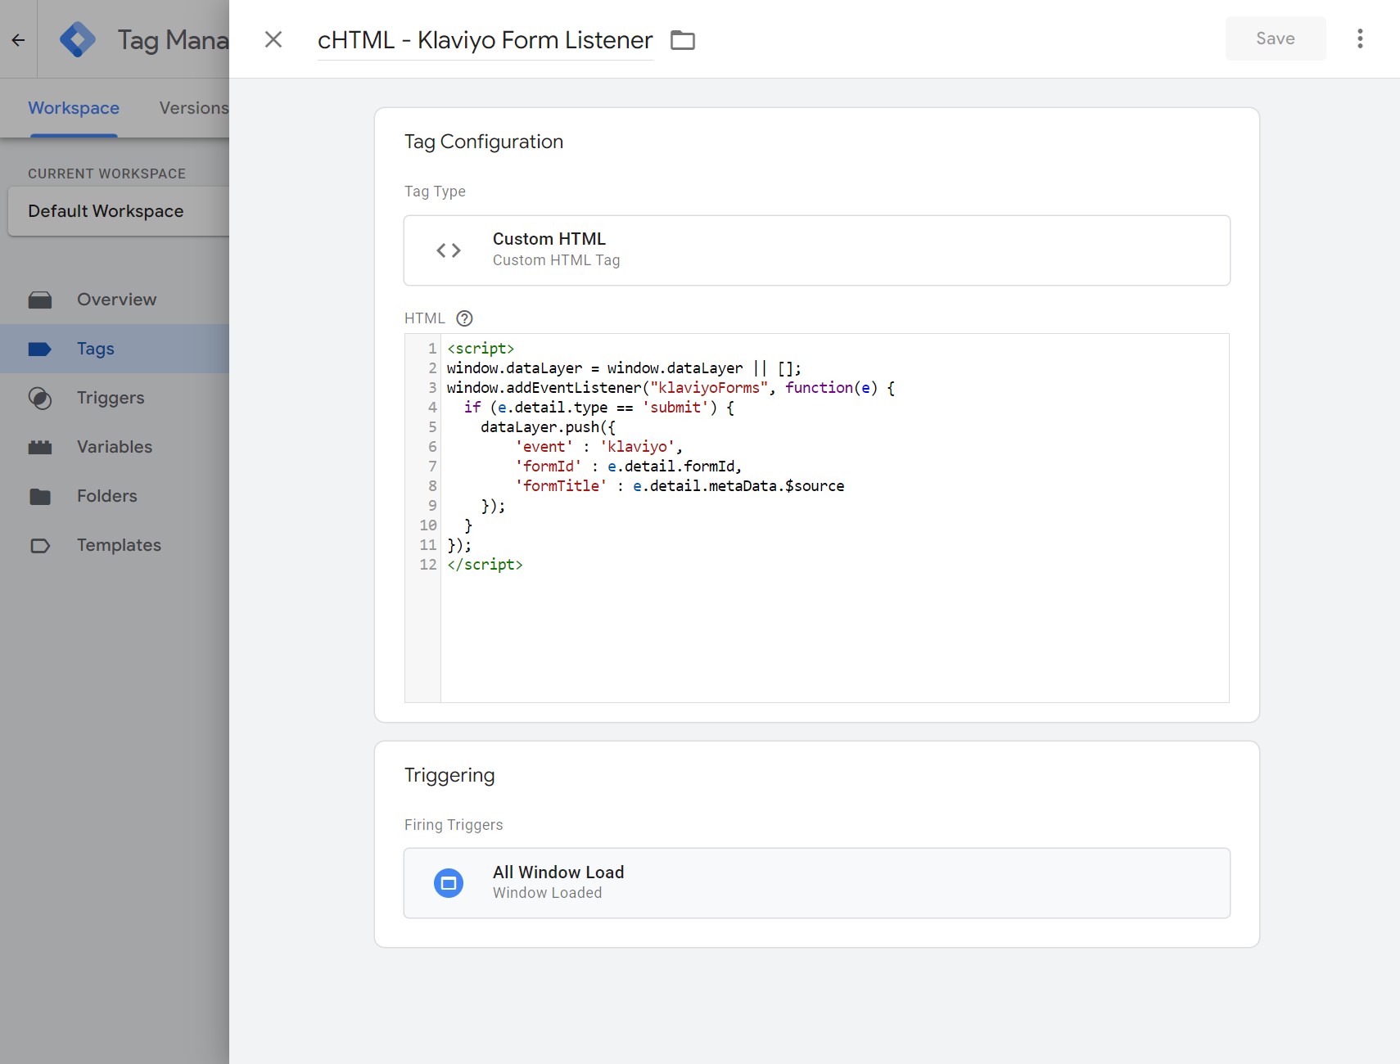The width and height of the screenshot is (1400, 1064).
Task: Click the 'submit' string on line 4
Action: click(675, 408)
